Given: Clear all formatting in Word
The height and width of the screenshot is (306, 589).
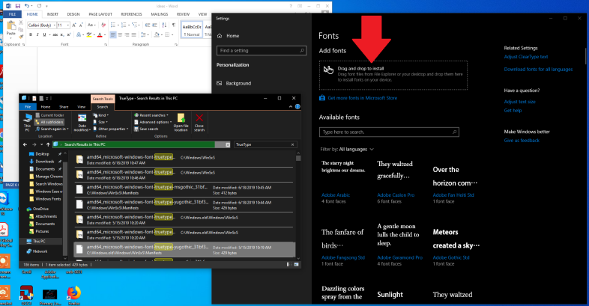Looking at the screenshot, I should point(103,25).
